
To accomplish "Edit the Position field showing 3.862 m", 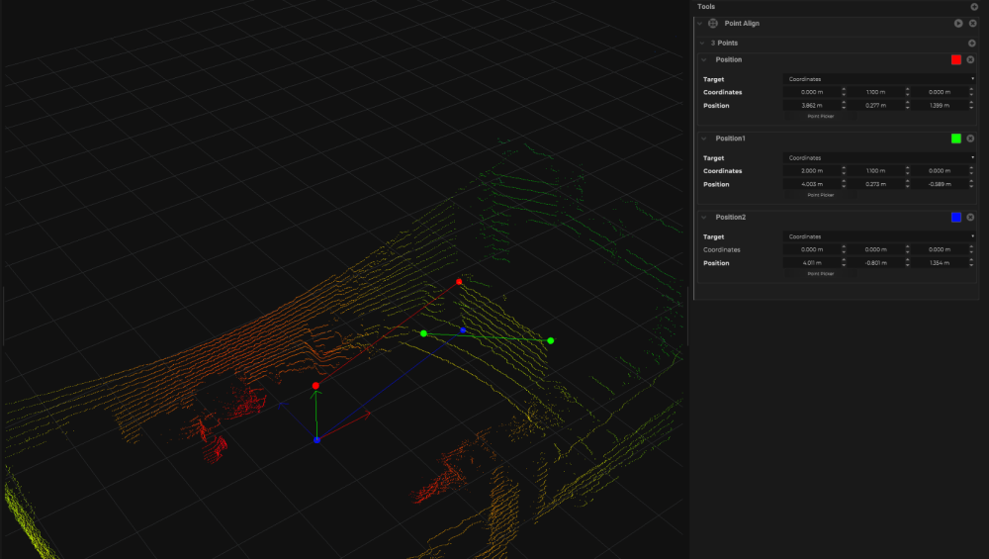I will pyautogui.click(x=812, y=106).
